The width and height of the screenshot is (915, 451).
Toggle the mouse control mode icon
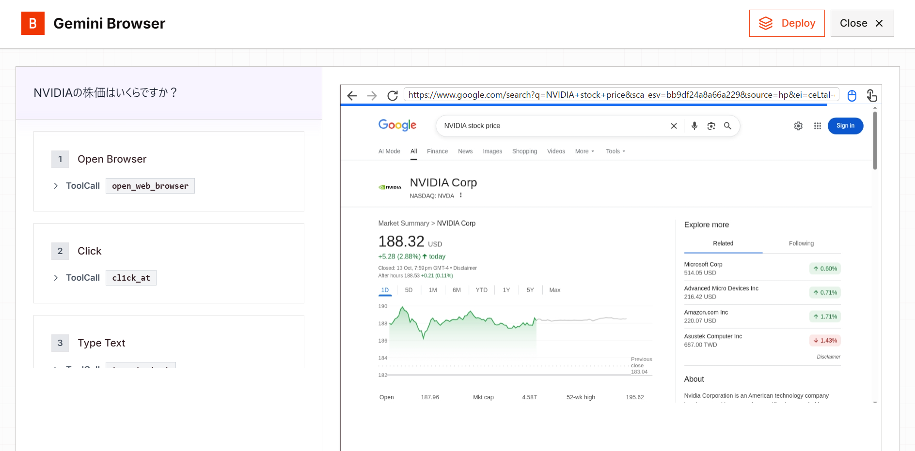tap(852, 95)
